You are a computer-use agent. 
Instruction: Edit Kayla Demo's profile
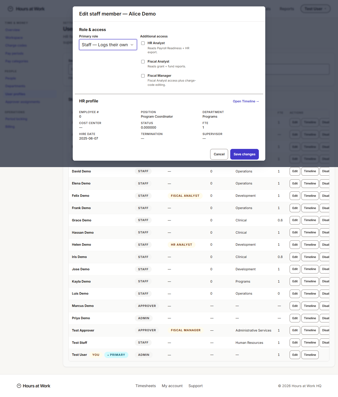pyautogui.click(x=295, y=282)
